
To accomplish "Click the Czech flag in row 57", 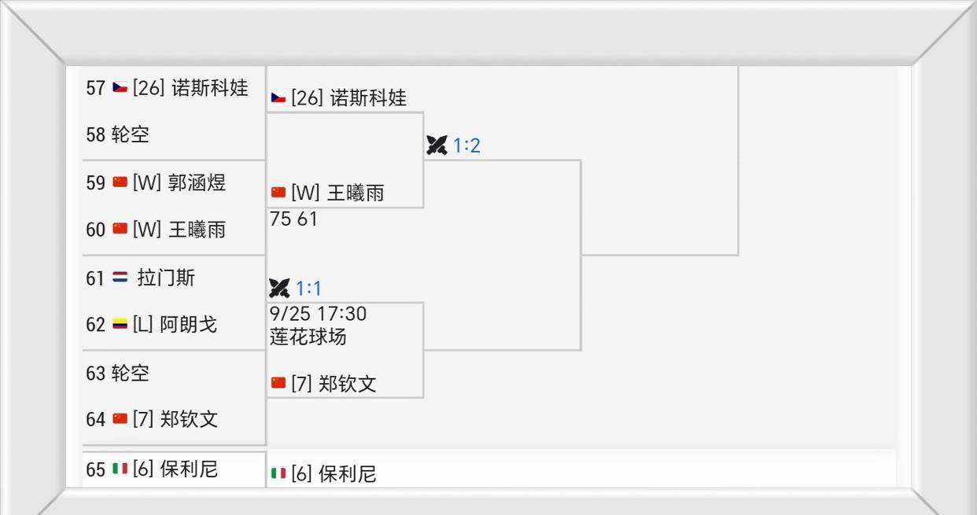I will (120, 87).
